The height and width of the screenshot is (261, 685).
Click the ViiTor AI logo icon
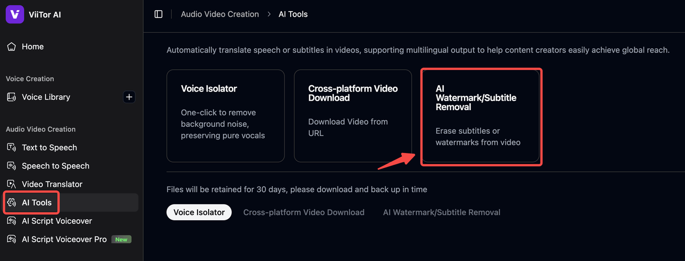coord(14,14)
